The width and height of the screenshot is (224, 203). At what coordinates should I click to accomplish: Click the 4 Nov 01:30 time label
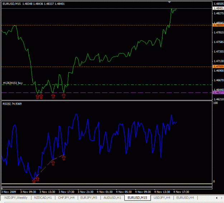click(x=105, y=192)
